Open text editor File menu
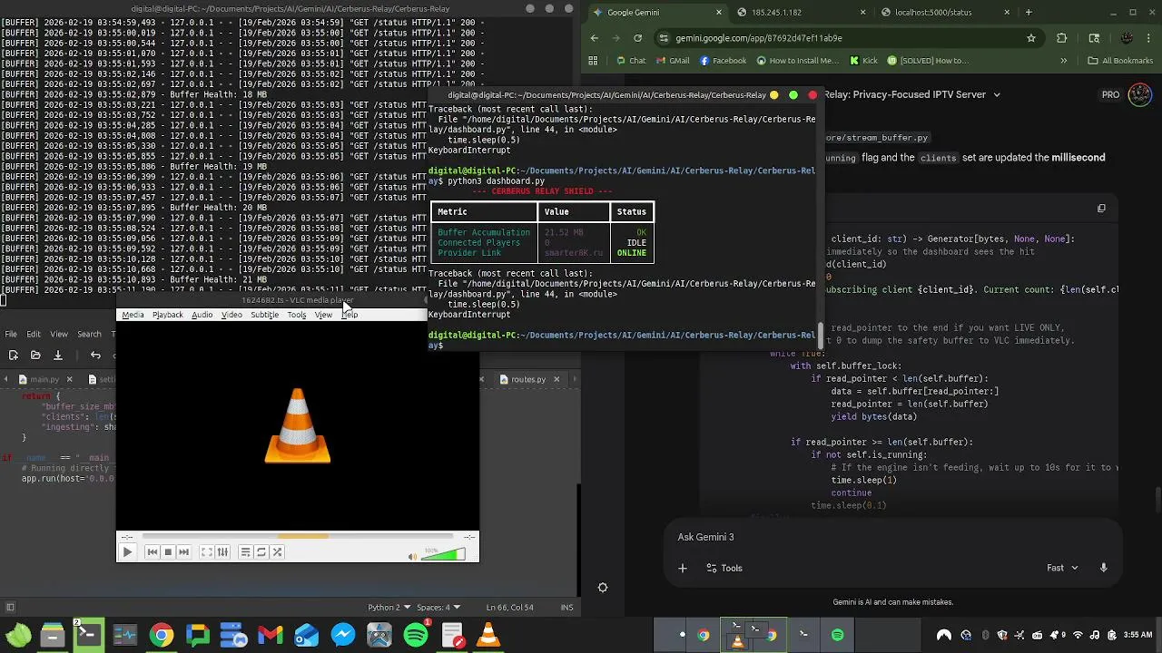The width and height of the screenshot is (1162, 653). pyautogui.click(x=11, y=334)
